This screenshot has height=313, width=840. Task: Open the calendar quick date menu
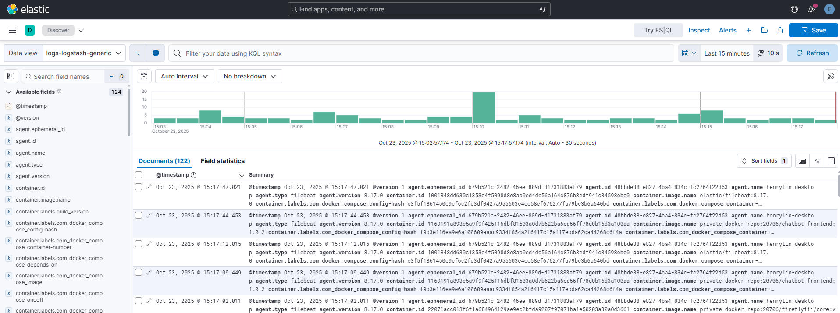689,53
